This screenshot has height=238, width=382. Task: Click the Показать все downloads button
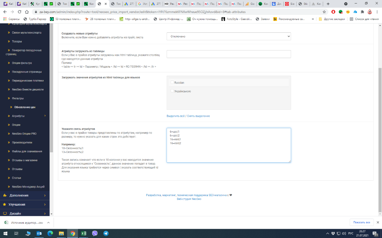362,222
